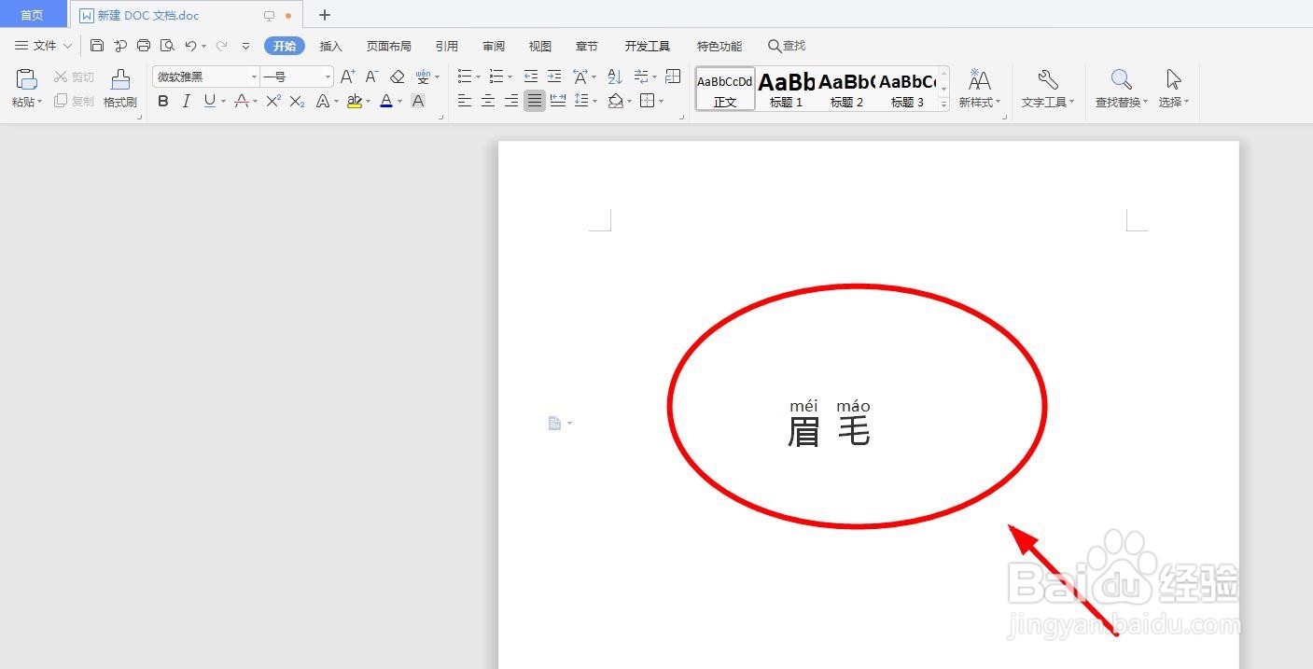
Task: Expand the Paste (粘贴) dropdown arrow
Action: point(40,103)
